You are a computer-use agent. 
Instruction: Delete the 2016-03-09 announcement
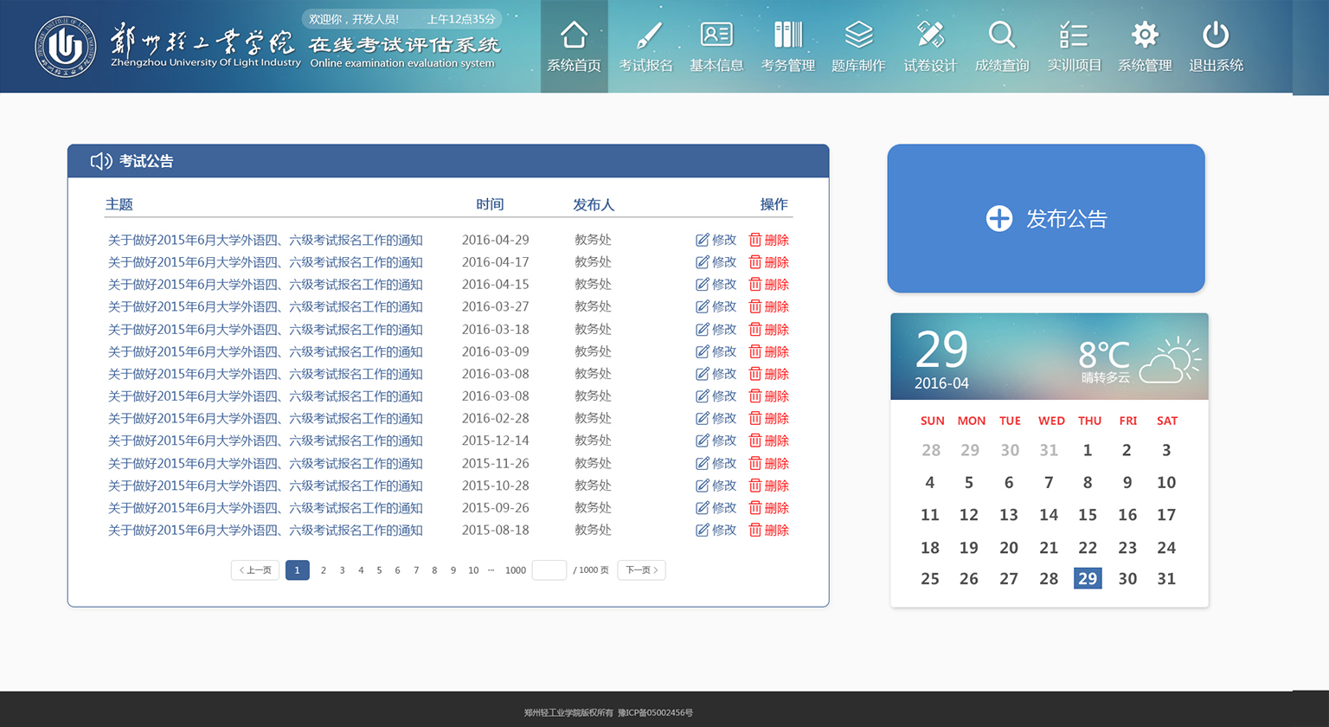pos(769,351)
